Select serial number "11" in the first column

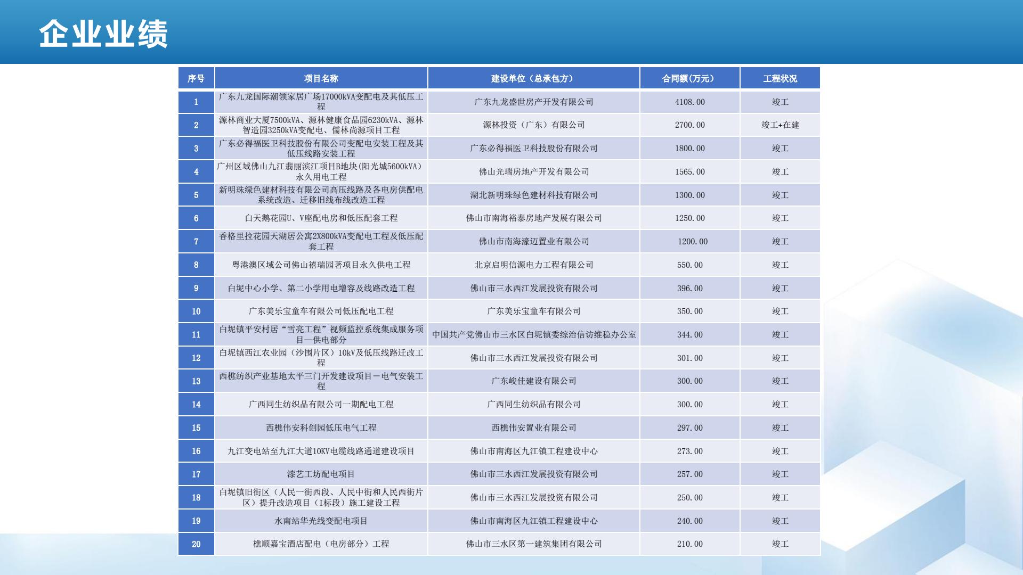tap(196, 334)
